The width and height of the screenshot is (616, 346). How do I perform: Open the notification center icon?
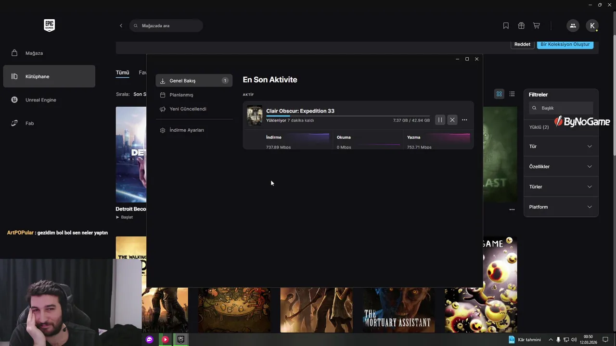click(x=605, y=340)
